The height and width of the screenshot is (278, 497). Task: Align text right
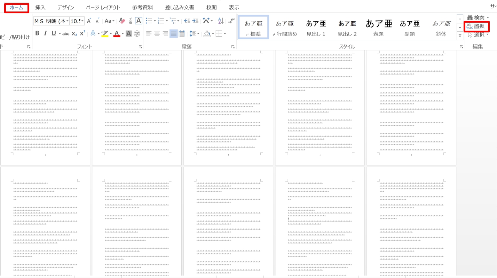pos(165,33)
